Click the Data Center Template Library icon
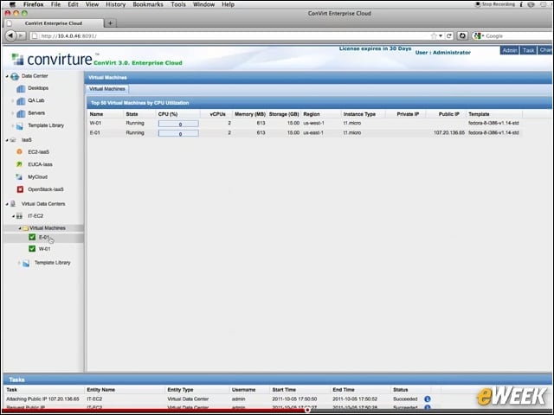Image resolution: width=554 pixels, height=415 pixels. (x=20, y=125)
